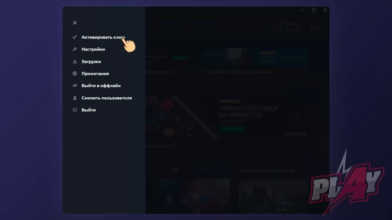This screenshot has width=392, height=220.
Task: Choose Выйти в оффлайн
Action: tap(101, 86)
